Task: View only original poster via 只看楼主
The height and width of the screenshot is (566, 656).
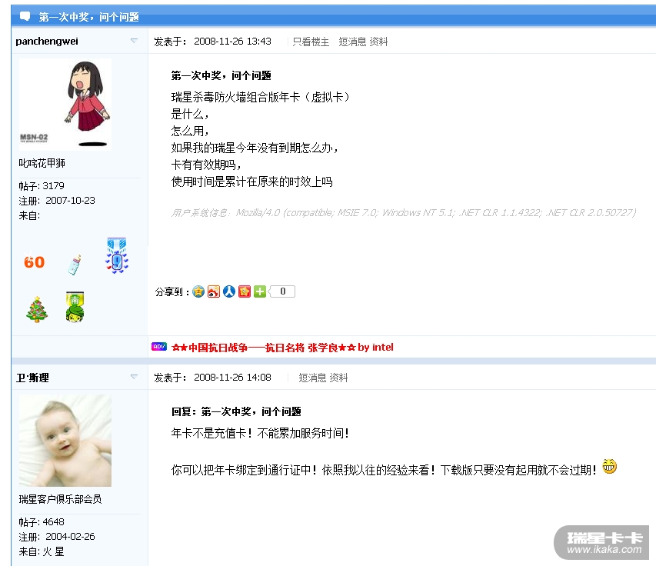Action: click(311, 42)
